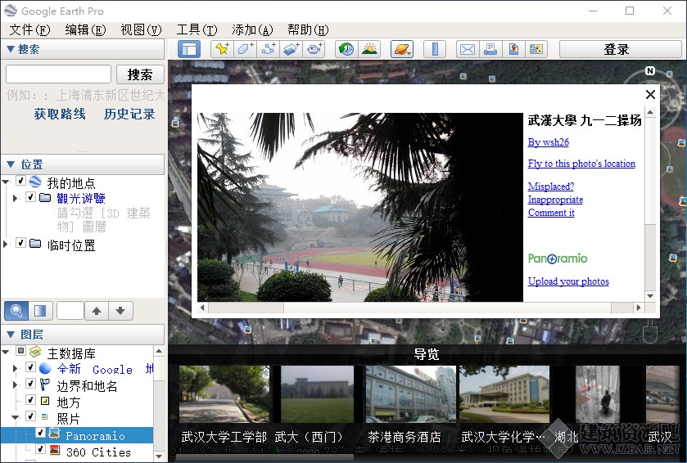The width and height of the screenshot is (687, 463).
Task: Toggle the sunlight feature icon
Action: click(x=369, y=49)
